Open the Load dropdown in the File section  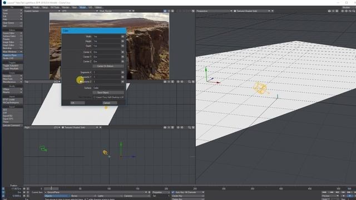coord(12,11)
